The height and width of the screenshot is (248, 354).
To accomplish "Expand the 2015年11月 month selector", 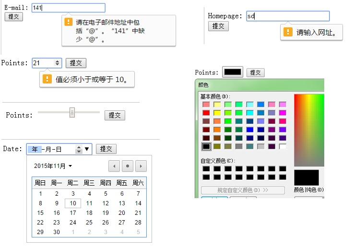I will [53, 166].
